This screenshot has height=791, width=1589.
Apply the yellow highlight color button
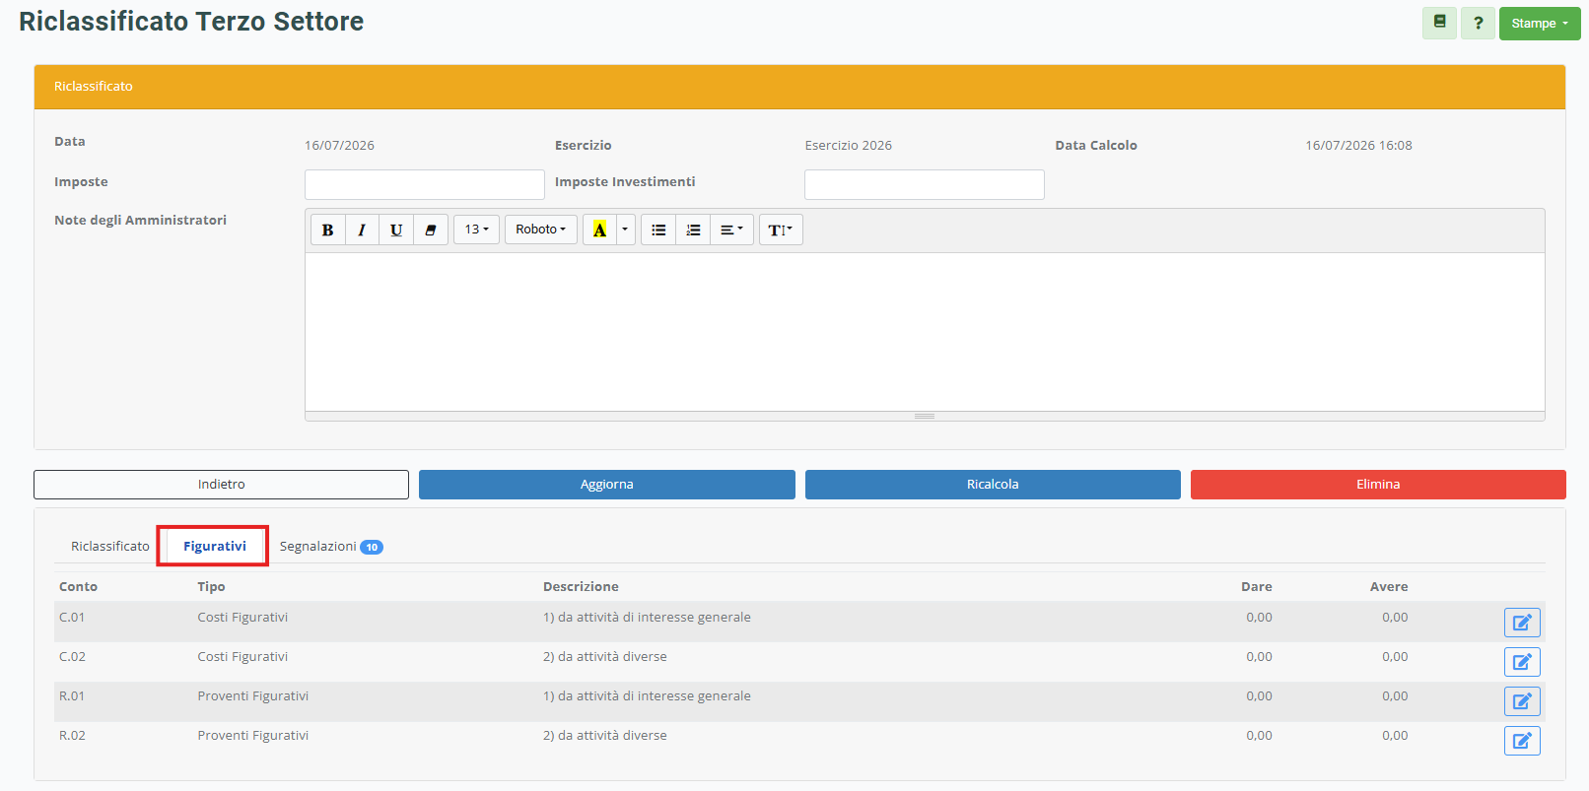pyautogui.click(x=599, y=230)
